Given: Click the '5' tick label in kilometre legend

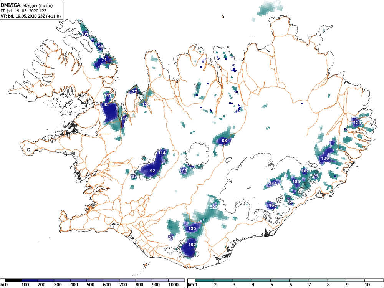Looking at the screenshot, I should coord(271,285).
